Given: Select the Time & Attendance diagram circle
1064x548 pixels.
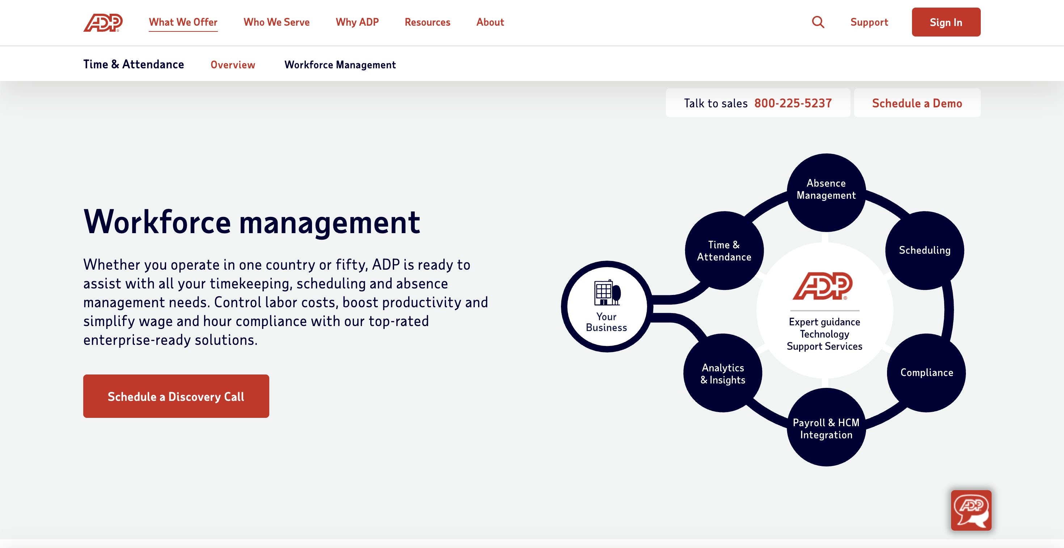Looking at the screenshot, I should (x=724, y=251).
